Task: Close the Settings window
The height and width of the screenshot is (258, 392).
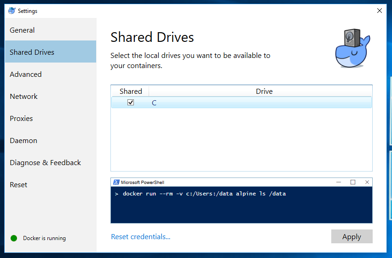Action: 380,11
